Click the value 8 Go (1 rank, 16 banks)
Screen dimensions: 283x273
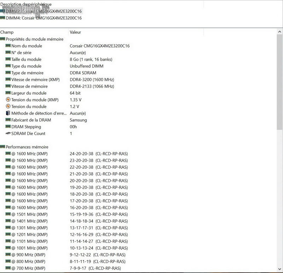coord(91,59)
